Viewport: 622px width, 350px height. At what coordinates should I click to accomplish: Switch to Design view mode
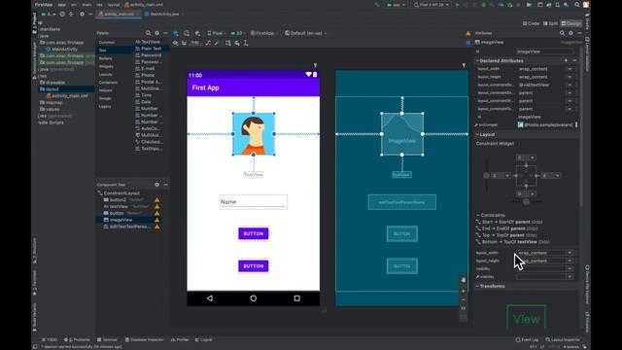pyautogui.click(x=571, y=23)
